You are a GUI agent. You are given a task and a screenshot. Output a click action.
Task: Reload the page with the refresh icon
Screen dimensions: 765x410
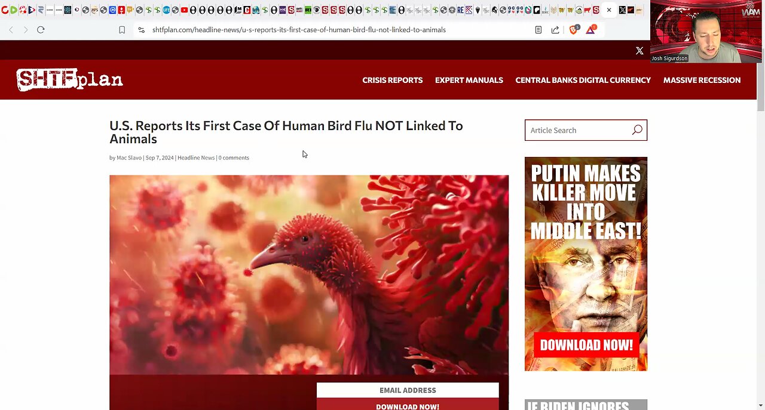(41, 30)
